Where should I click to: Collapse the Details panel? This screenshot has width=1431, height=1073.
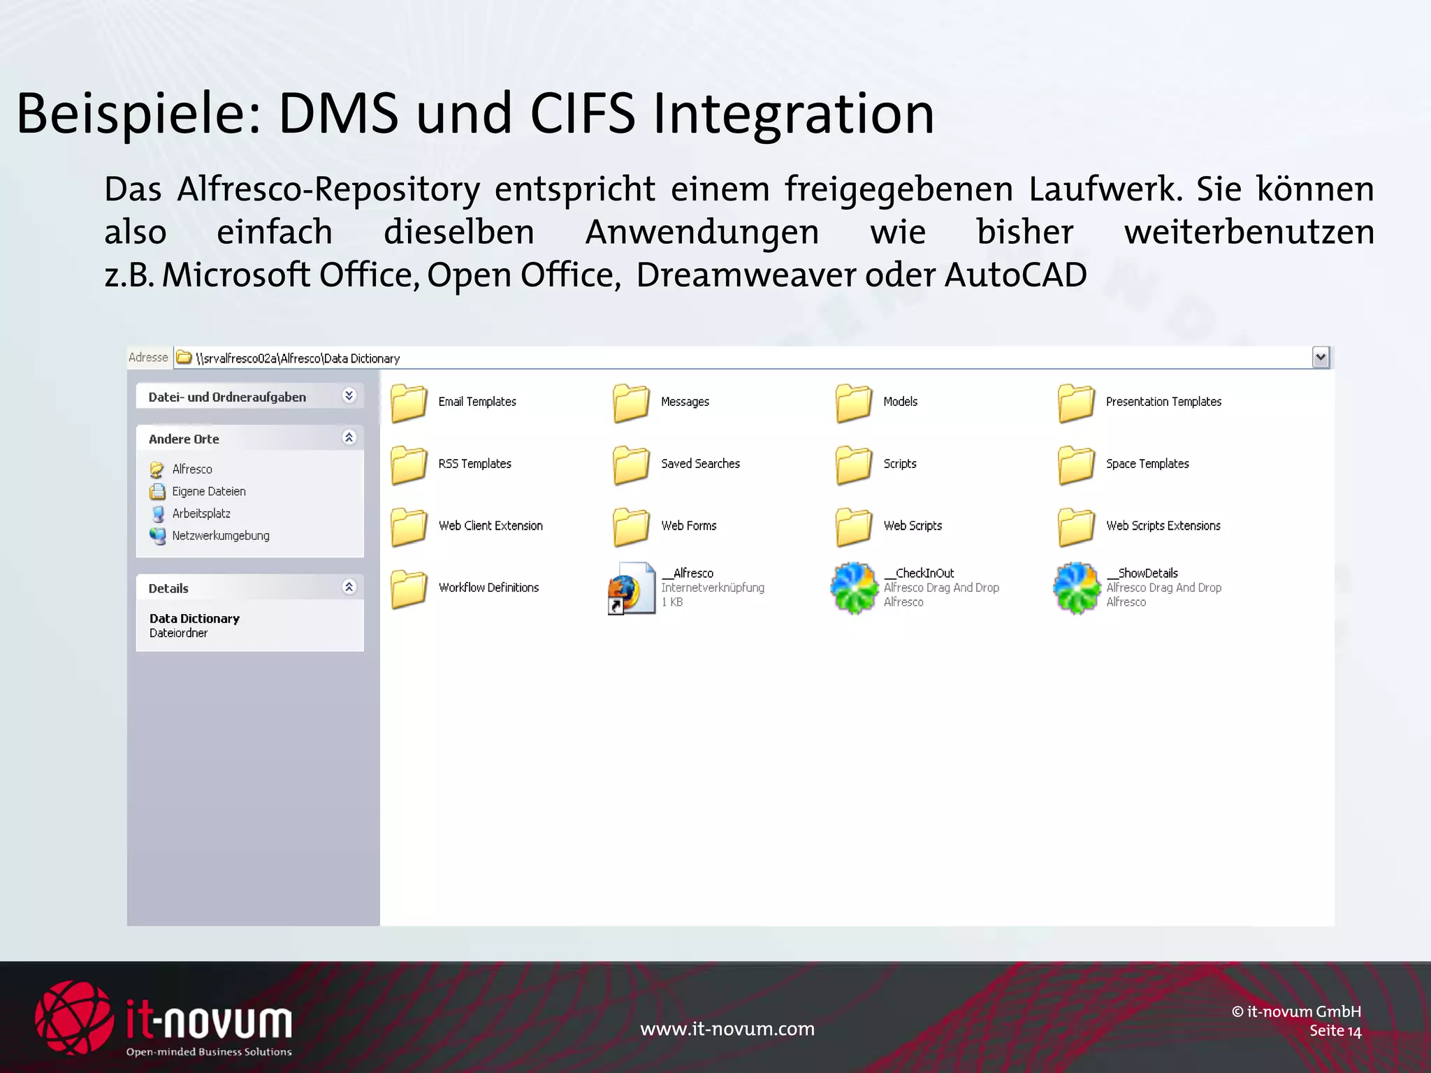click(x=349, y=587)
